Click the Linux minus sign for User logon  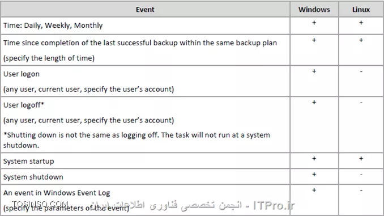coord(361,71)
